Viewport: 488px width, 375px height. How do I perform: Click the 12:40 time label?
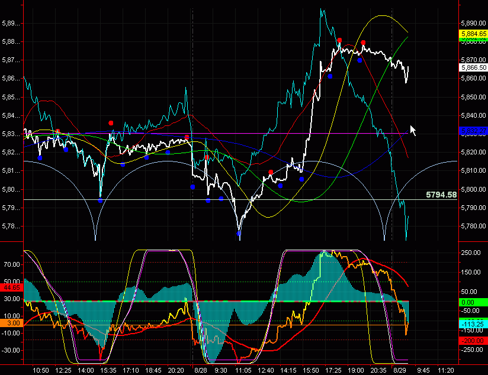click(x=266, y=370)
